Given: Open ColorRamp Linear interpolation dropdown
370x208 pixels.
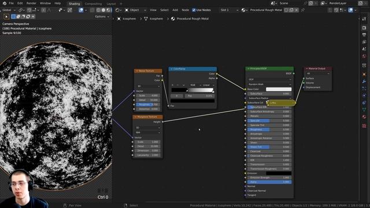Looking at the screenshot, I should pos(208,85).
